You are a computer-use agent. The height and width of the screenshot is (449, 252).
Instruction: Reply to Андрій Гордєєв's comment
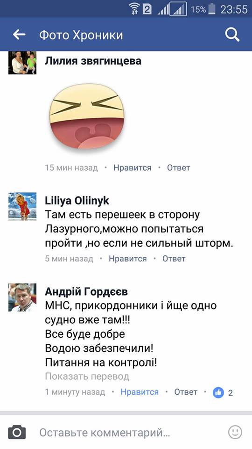pos(186,392)
